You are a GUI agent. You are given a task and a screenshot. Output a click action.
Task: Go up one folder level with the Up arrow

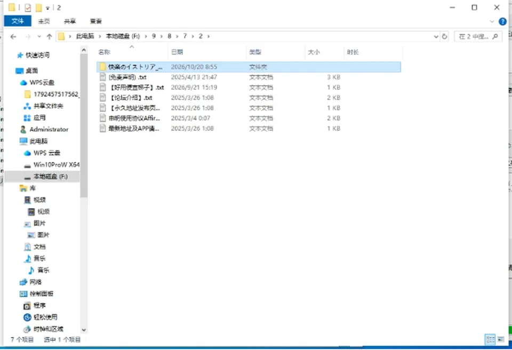coord(49,37)
